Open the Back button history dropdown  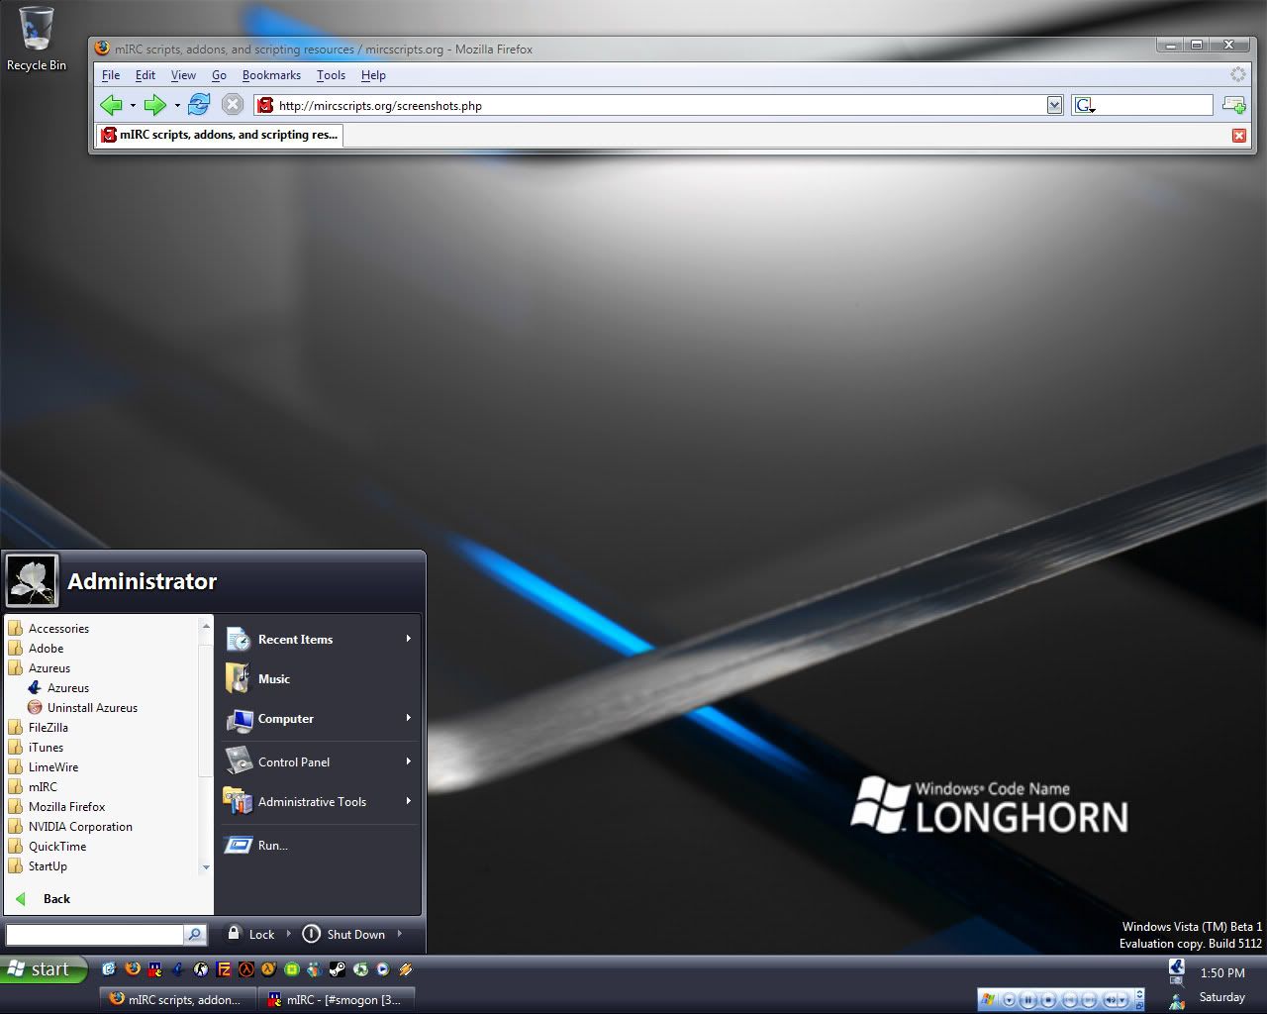pos(133,105)
